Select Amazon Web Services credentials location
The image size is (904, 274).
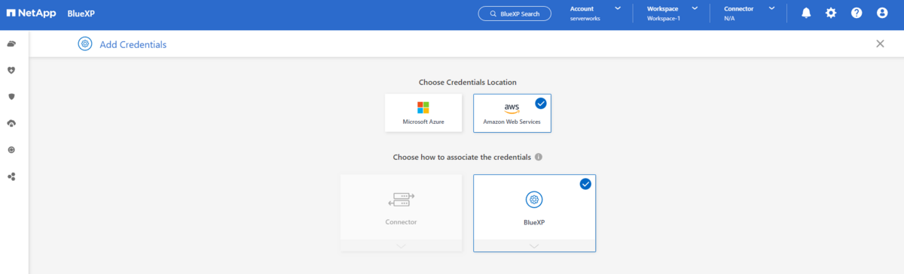[512, 113]
